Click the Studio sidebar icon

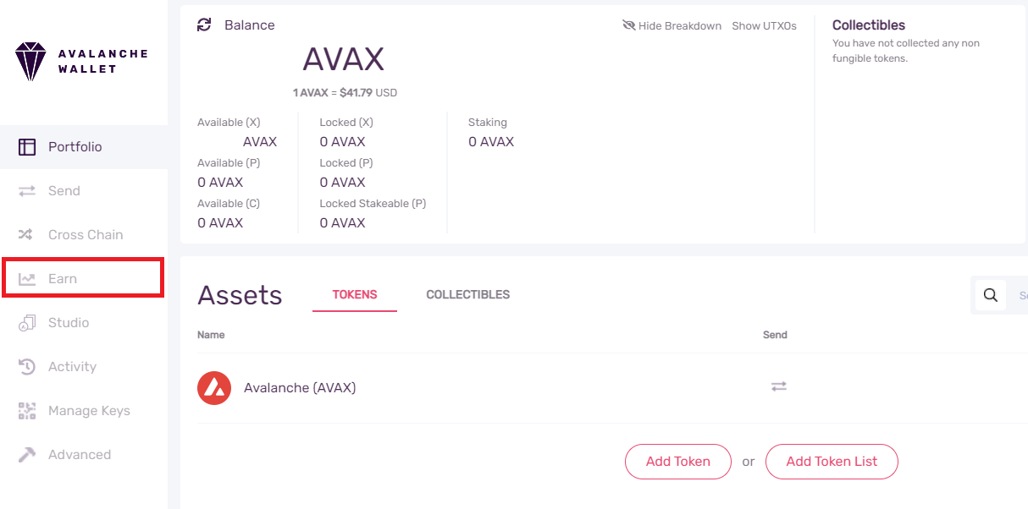click(27, 323)
